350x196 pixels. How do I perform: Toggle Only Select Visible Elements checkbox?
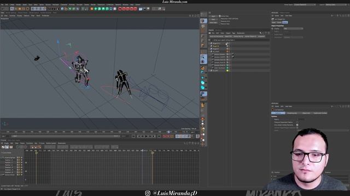click(x=297, y=125)
